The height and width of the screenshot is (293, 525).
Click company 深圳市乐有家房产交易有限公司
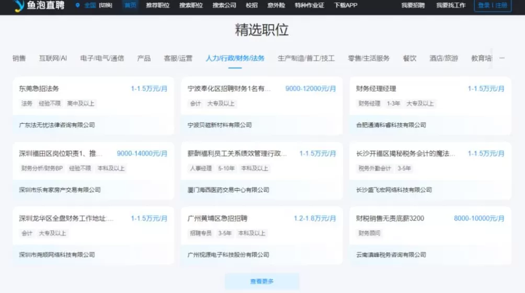point(60,190)
